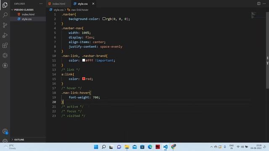Screen dimensions: 269x151
Task: Open the Chat app on the taskbar
Action: coord(119,147)
